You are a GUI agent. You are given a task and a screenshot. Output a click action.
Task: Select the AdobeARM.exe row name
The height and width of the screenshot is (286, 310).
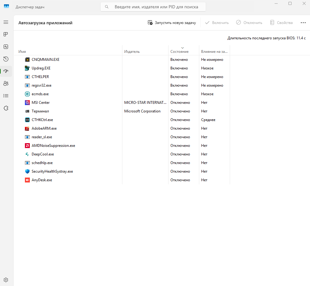pos(44,128)
